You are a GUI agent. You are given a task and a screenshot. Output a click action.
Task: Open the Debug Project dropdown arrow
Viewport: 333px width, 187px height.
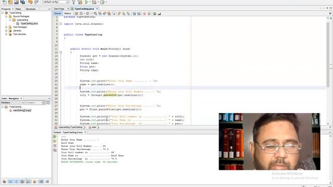(98, 2)
